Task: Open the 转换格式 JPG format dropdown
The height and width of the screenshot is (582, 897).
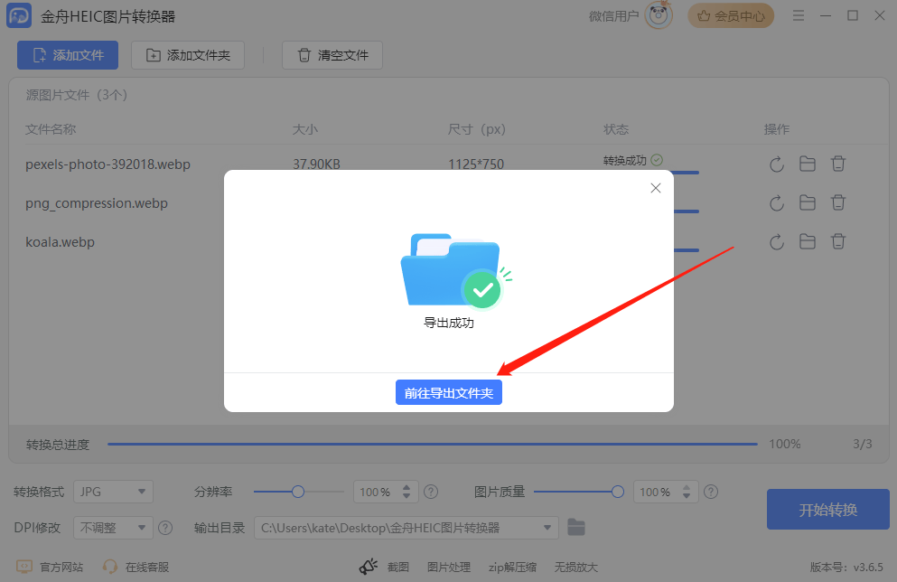Action: click(x=113, y=492)
